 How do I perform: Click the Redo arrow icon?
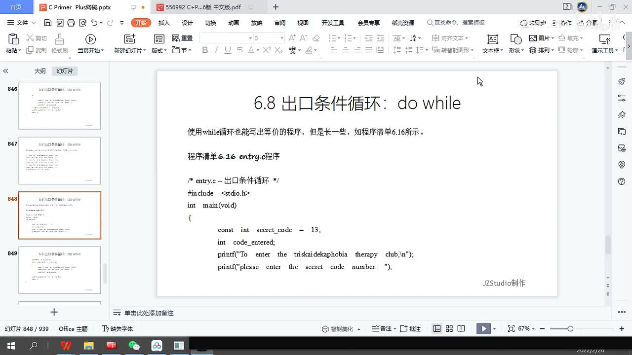tap(110, 23)
